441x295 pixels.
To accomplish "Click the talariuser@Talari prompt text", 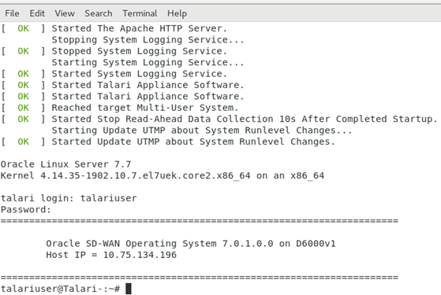I will [x=61, y=289].
